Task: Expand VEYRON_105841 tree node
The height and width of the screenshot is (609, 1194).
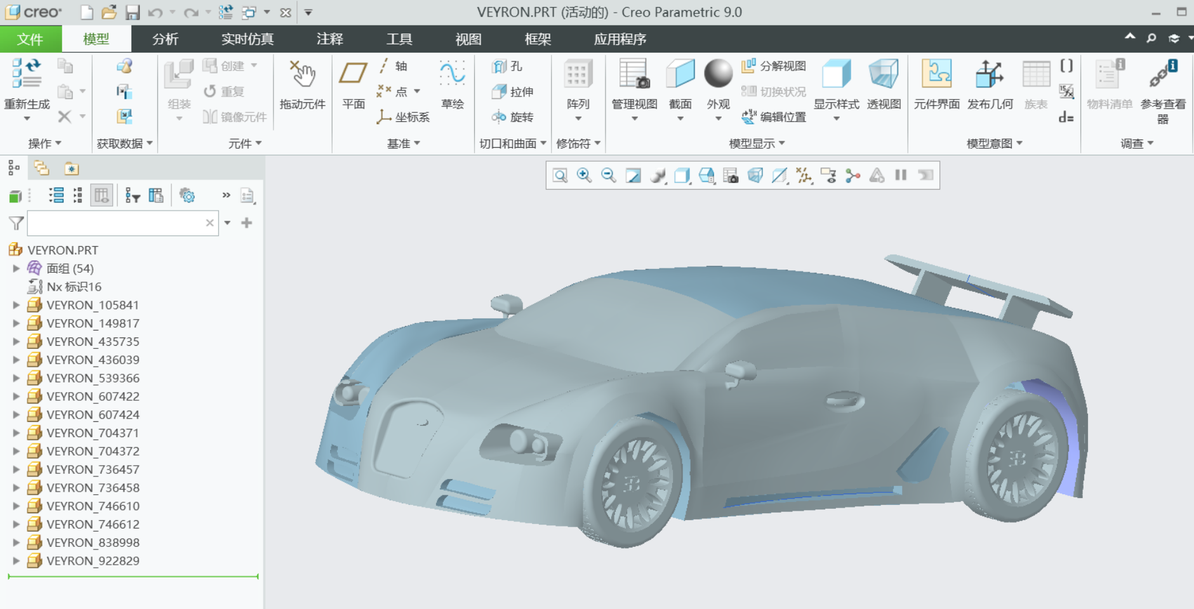Action: [17, 305]
